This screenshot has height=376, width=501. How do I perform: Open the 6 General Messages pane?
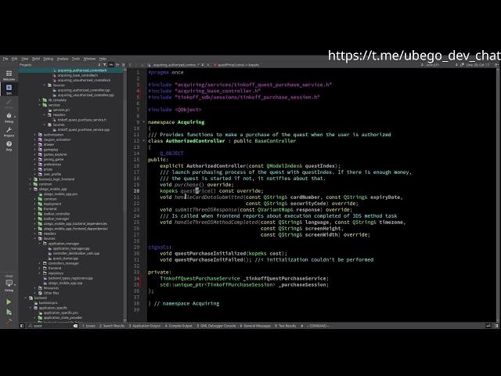[255, 326]
